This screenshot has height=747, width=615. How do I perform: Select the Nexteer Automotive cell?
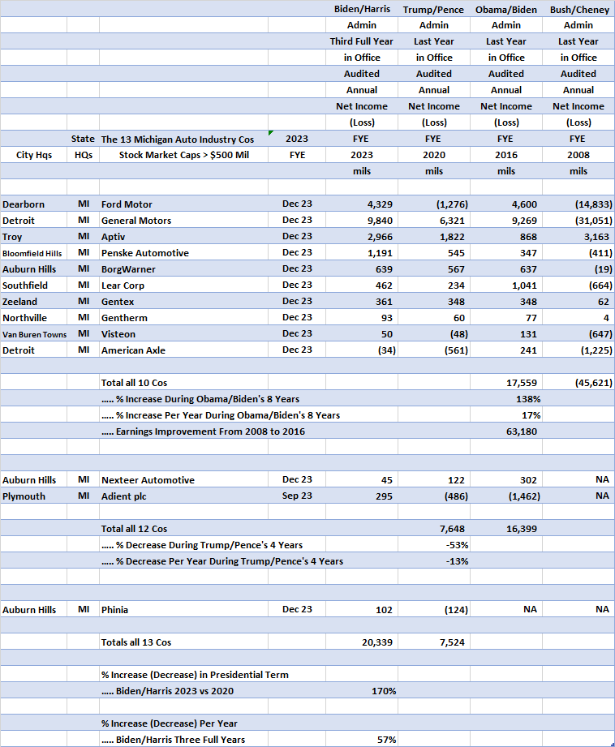pyautogui.click(x=183, y=479)
